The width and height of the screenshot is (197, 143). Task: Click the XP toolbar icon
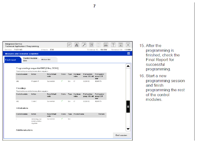click(69, 45)
